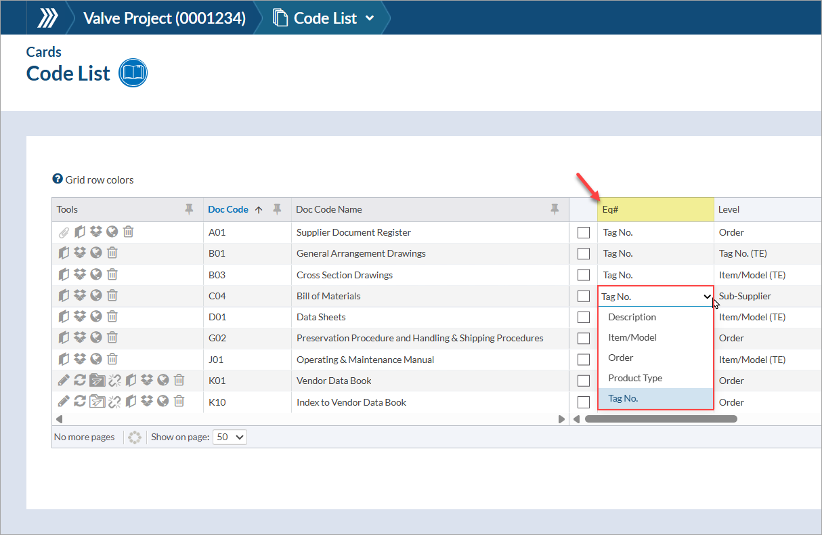Tick the checkbox for Cross Section Drawings
822x535 pixels.
(584, 275)
